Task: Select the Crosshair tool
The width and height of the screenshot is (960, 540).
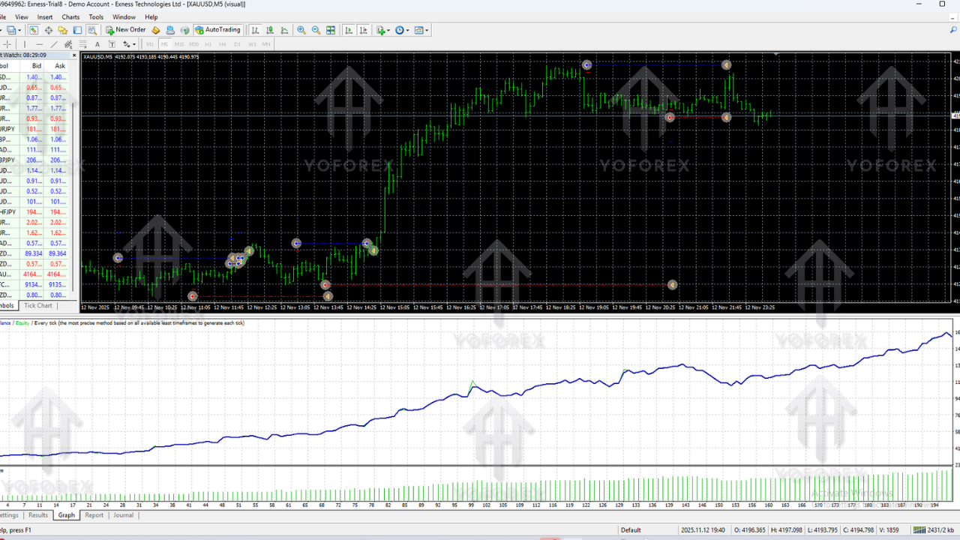Action: (x=7, y=43)
